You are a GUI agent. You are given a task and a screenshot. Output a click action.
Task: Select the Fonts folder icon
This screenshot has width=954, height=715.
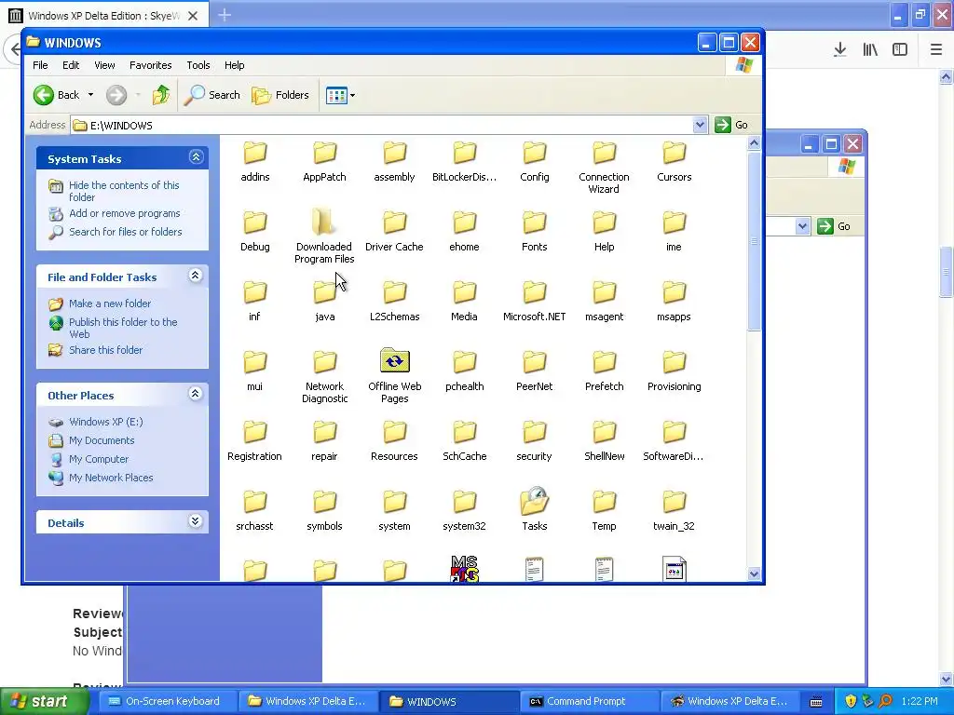[x=534, y=223]
